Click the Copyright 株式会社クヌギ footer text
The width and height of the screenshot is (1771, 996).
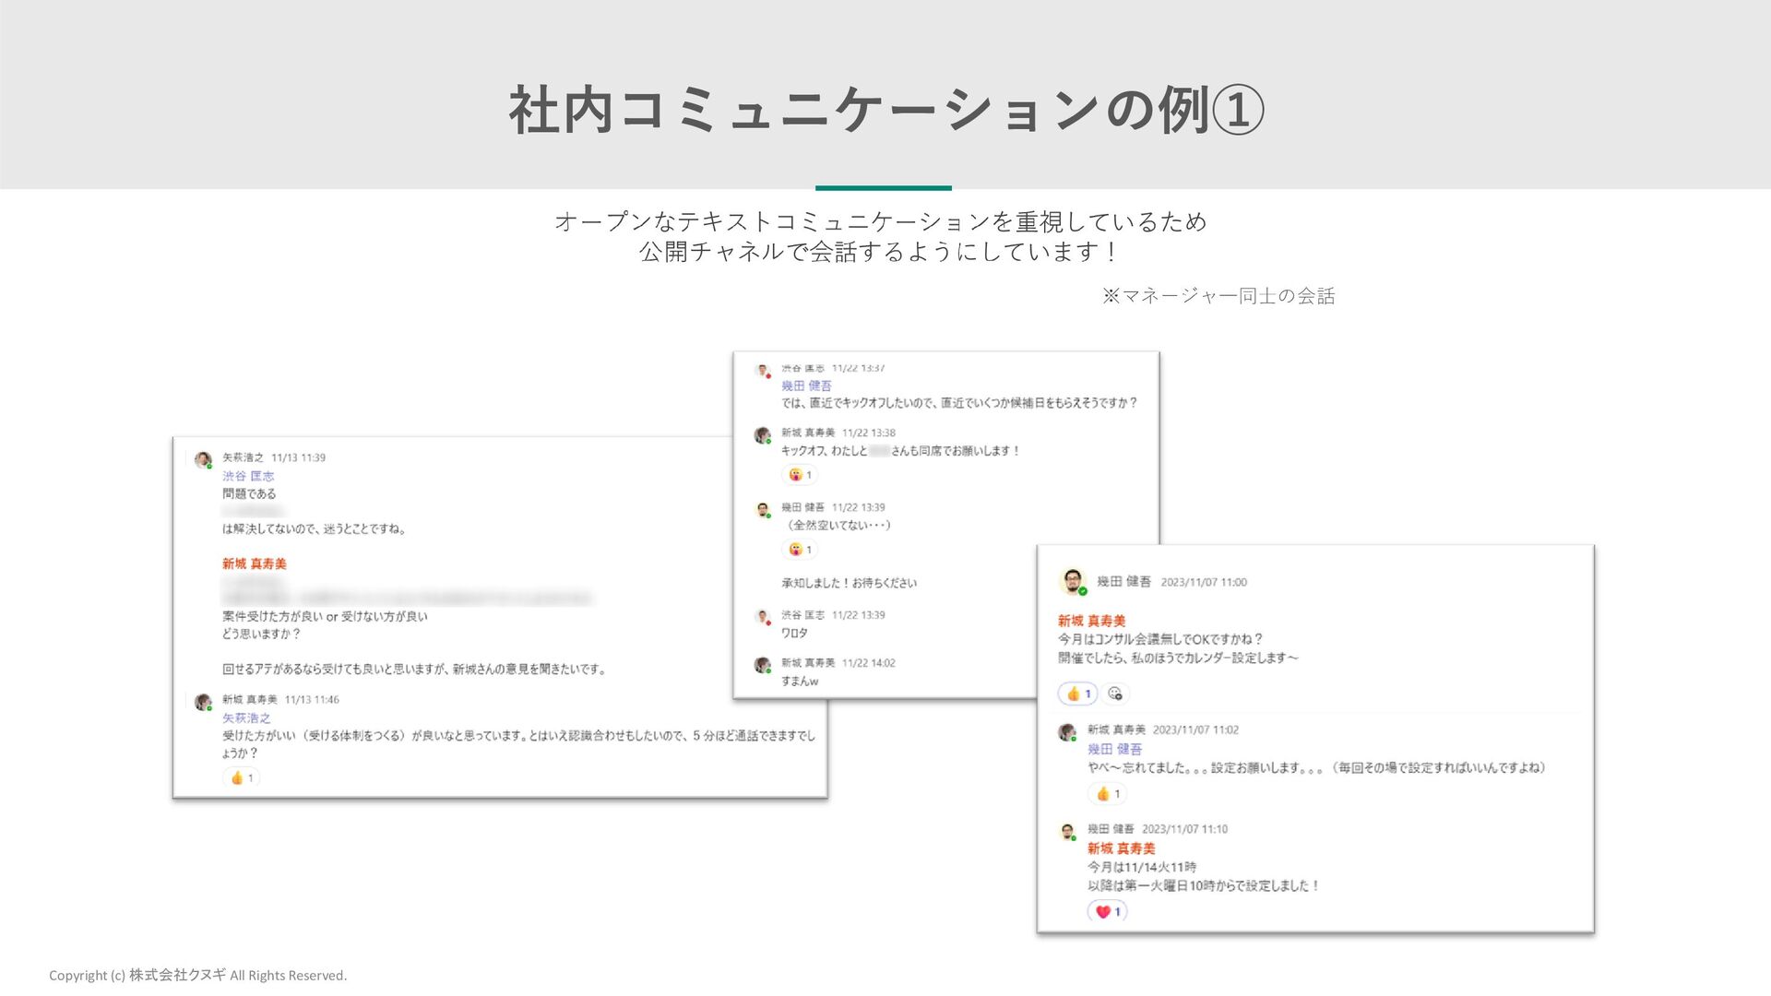tap(197, 975)
